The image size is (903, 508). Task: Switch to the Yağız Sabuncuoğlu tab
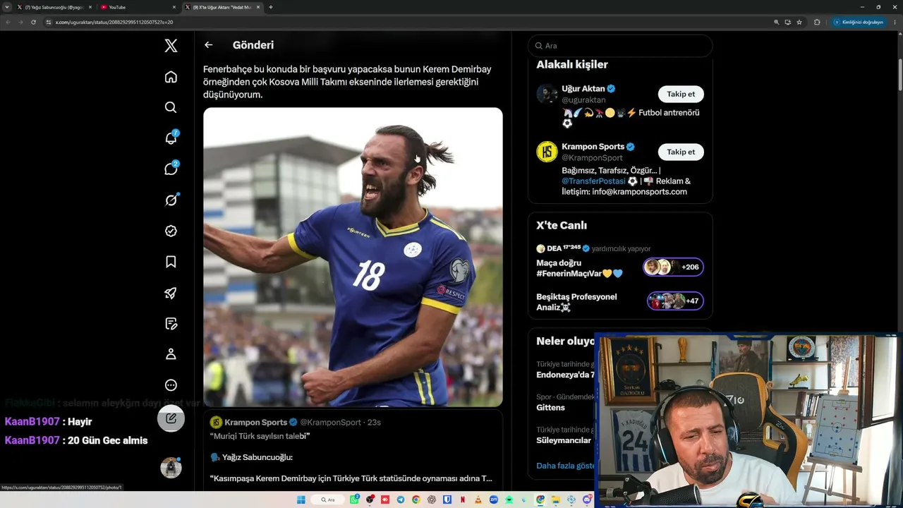(x=54, y=7)
